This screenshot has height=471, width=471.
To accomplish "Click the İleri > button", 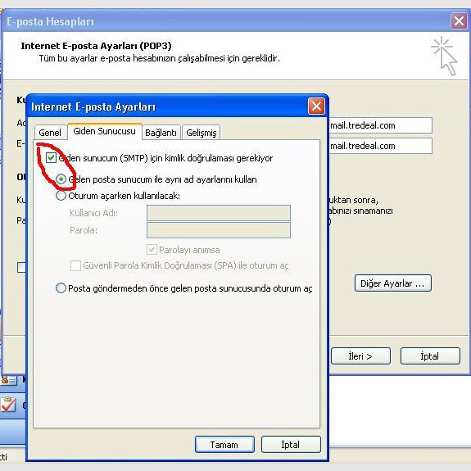I will tap(360, 356).
